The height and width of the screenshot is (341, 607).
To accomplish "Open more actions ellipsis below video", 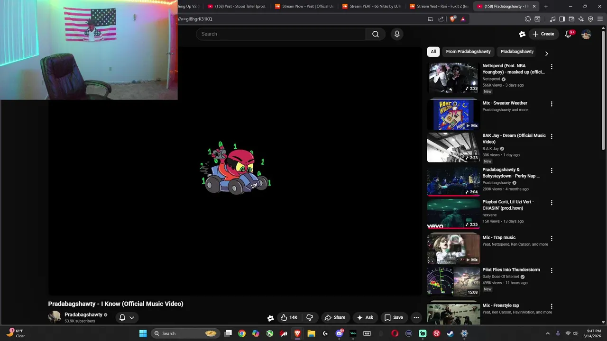I will [416, 317].
